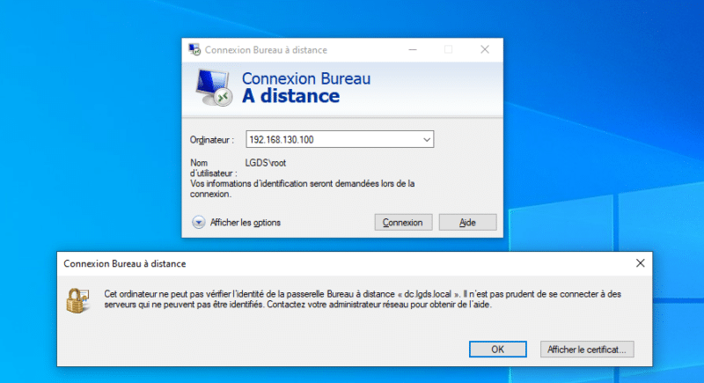Click the Afficher les options label
The image size is (704, 383).
246,222
